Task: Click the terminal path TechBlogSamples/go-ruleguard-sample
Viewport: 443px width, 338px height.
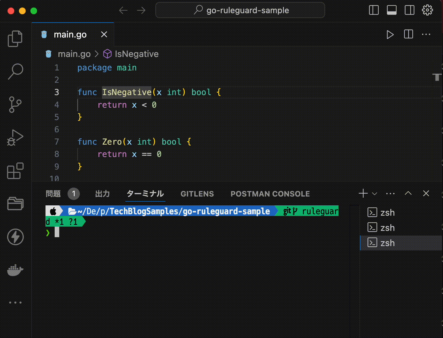Action: [190, 211]
